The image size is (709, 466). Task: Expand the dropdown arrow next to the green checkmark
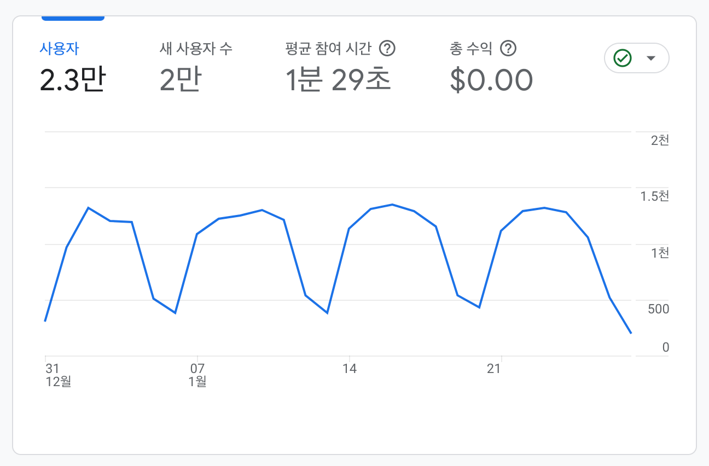coord(650,58)
